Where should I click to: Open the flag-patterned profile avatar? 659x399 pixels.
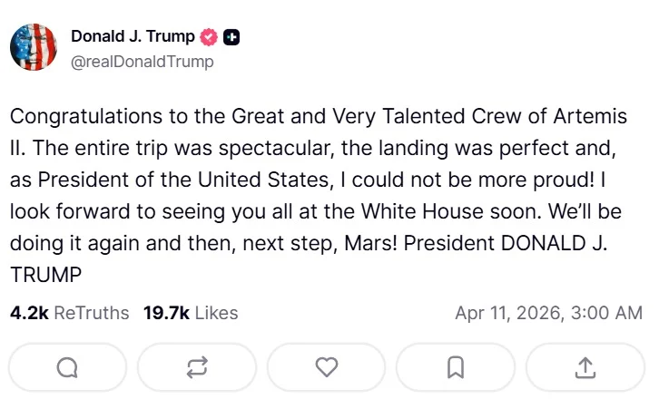coord(34,48)
